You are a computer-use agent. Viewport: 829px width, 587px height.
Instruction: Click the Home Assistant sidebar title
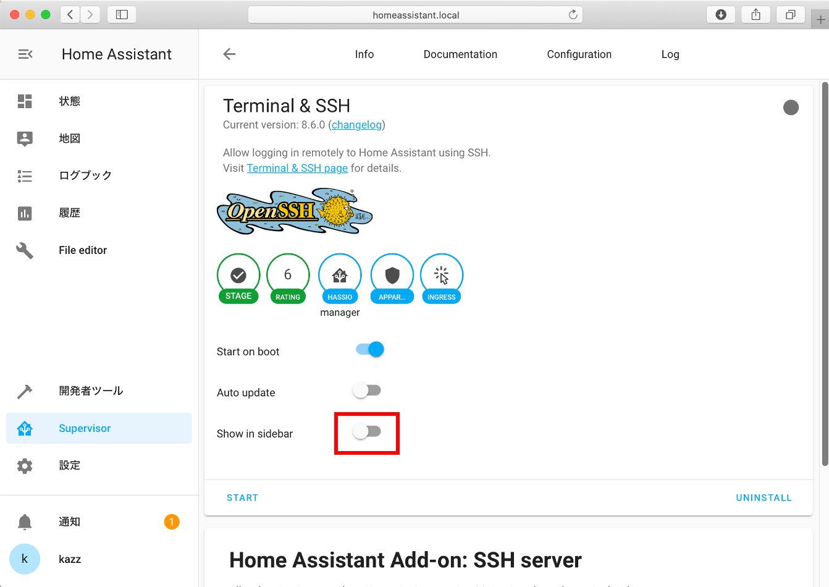pos(117,54)
